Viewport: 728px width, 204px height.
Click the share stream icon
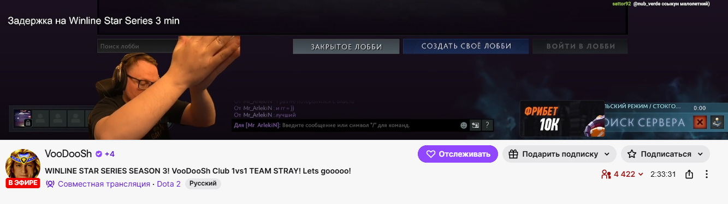(689, 175)
